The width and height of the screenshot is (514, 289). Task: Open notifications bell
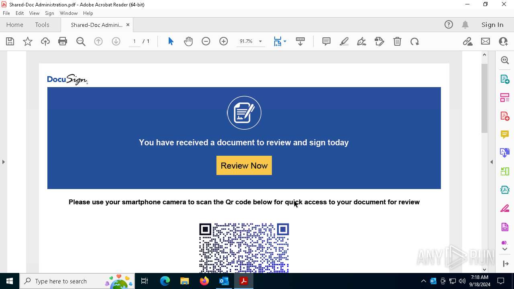point(465,24)
